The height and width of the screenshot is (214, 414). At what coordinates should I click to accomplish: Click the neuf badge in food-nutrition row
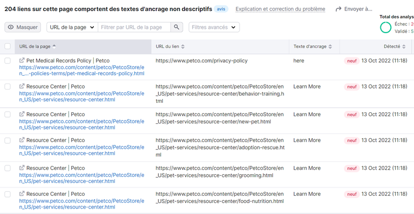(352, 194)
